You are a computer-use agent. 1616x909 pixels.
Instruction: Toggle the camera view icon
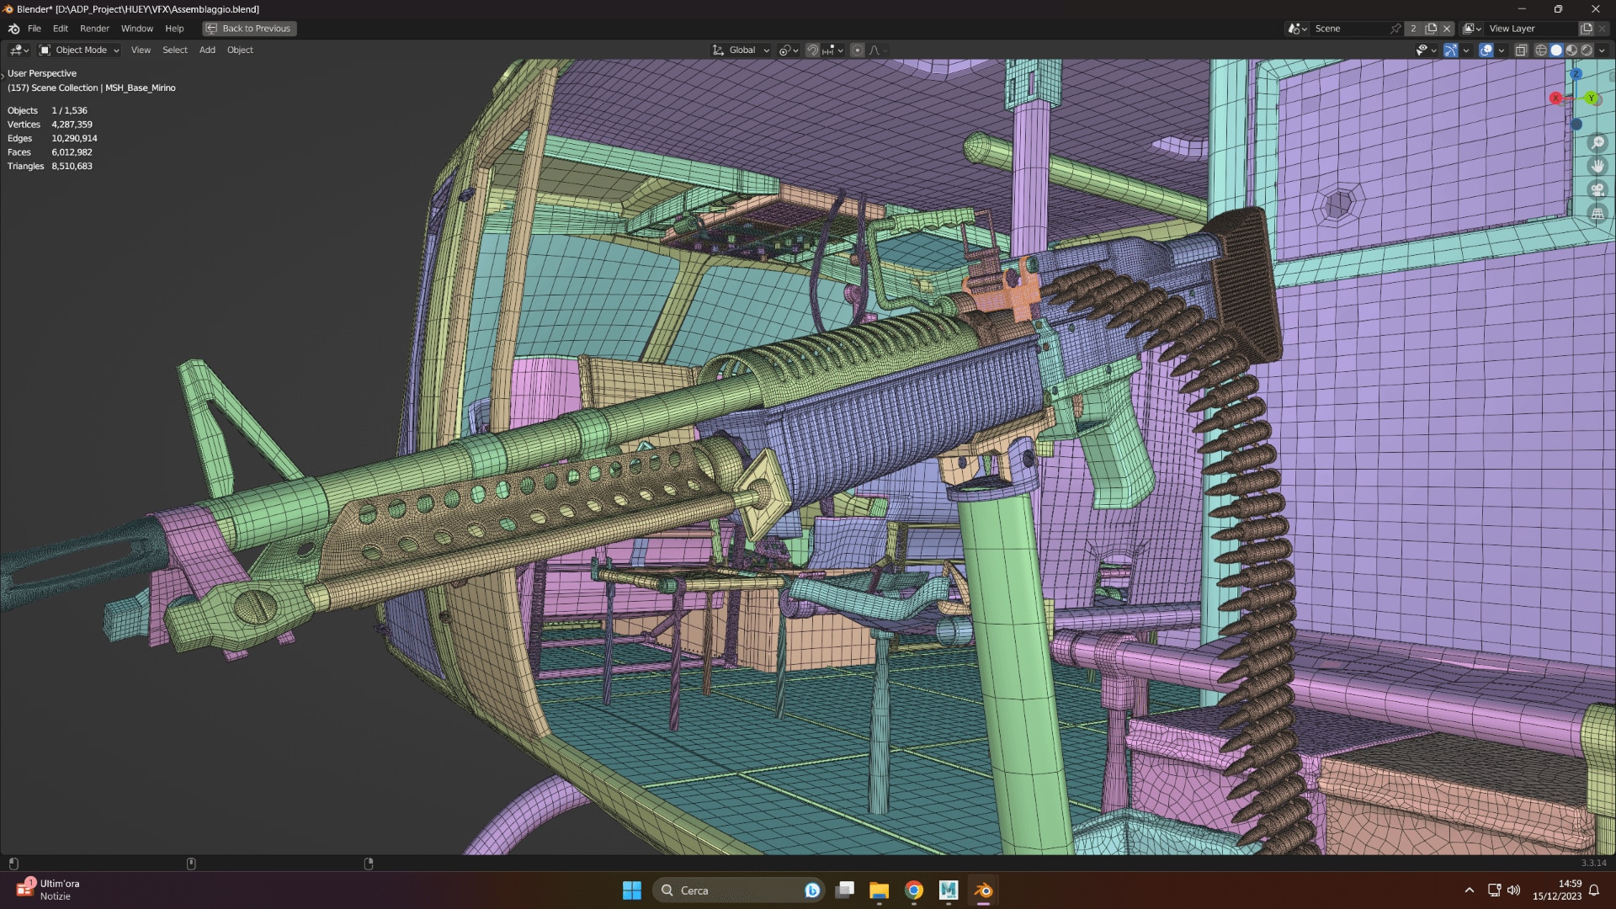click(x=1597, y=190)
